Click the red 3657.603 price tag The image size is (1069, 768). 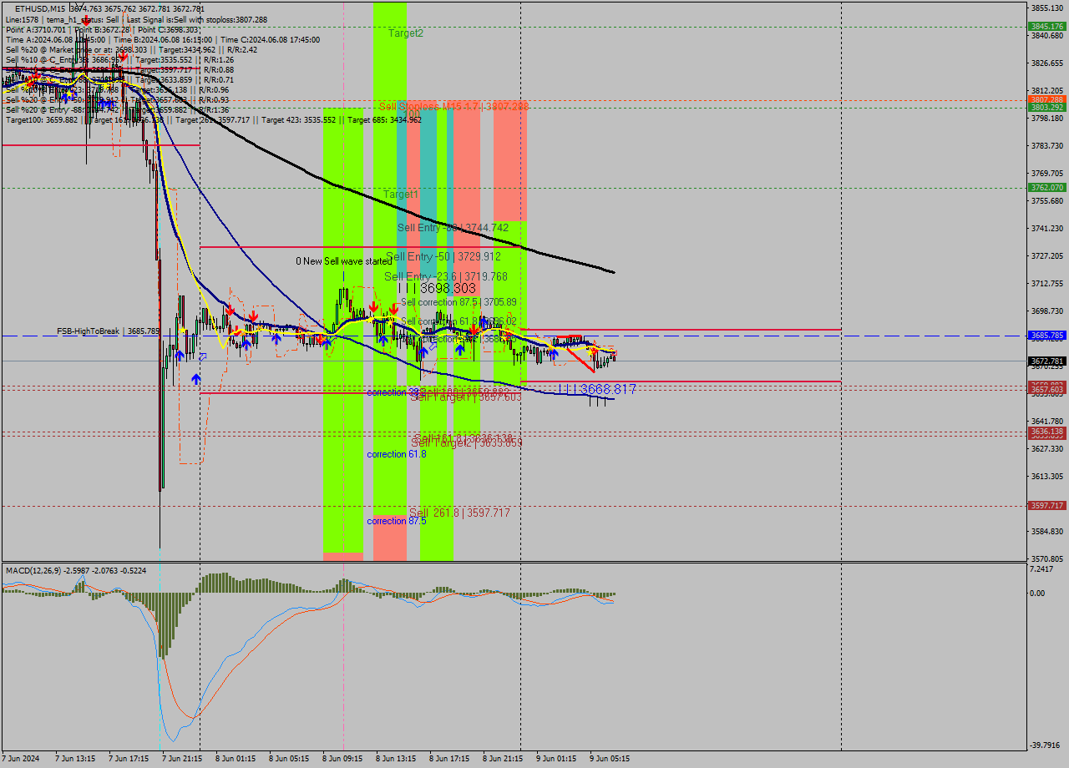click(1046, 390)
